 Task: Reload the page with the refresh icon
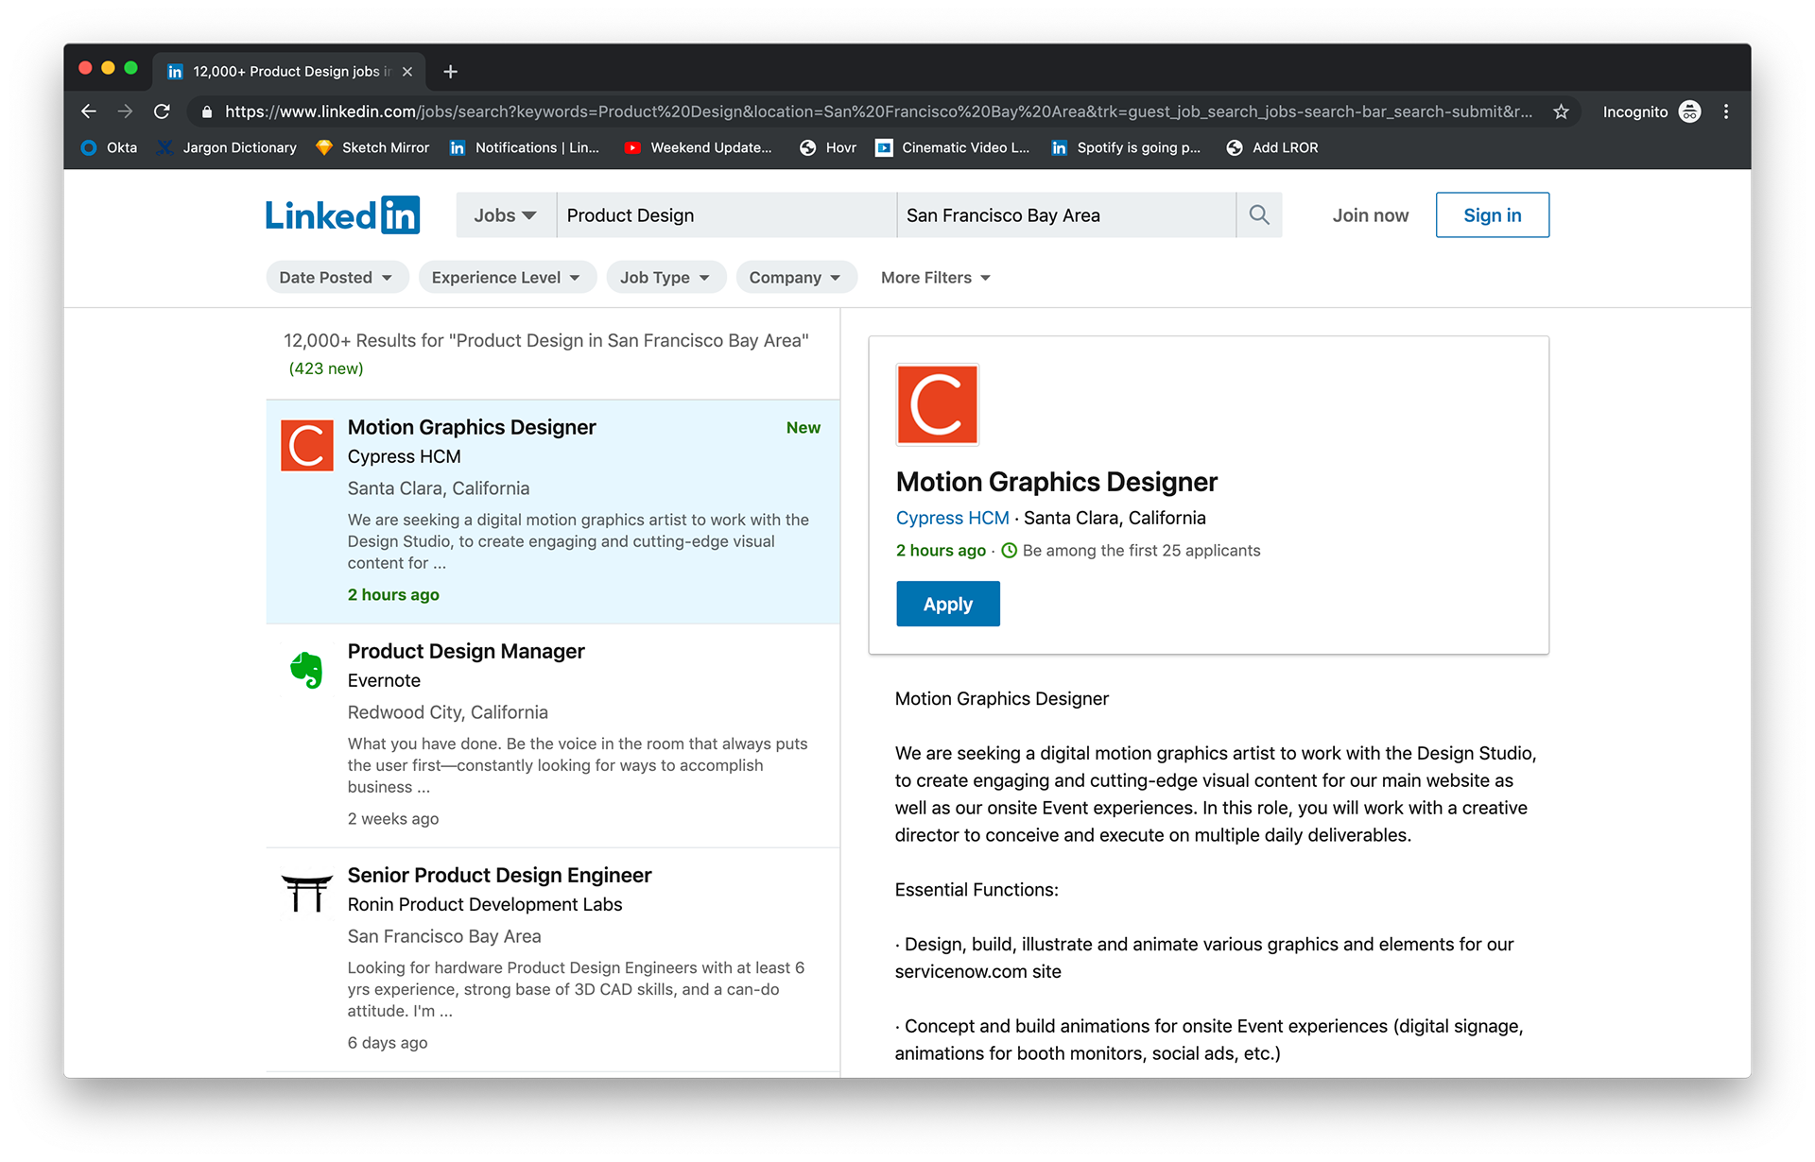pyautogui.click(x=162, y=111)
